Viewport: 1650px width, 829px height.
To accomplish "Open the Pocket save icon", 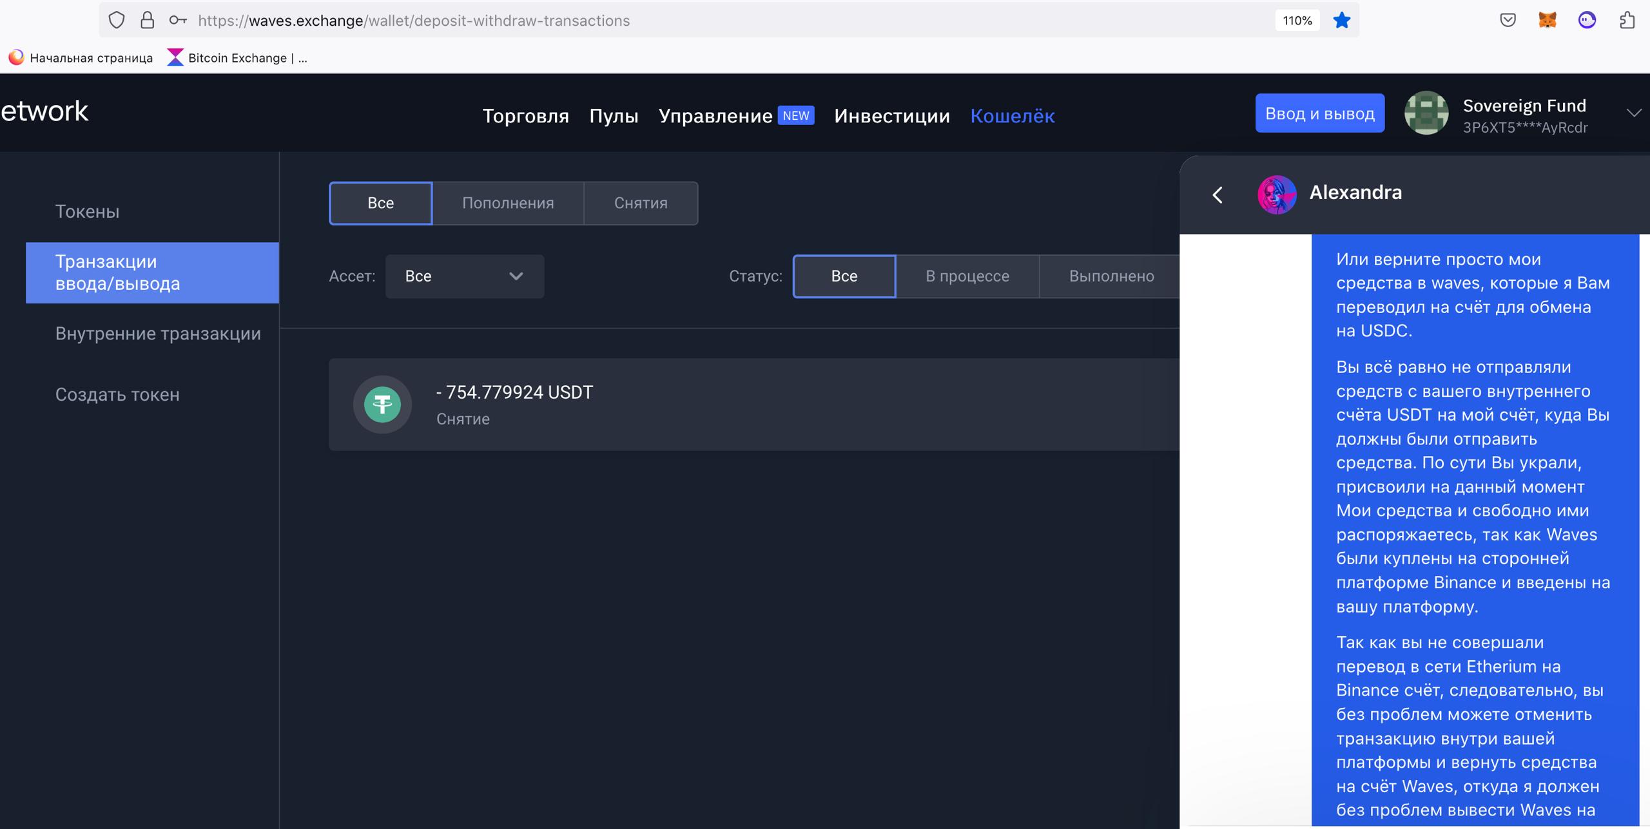I will [x=1508, y=21].
